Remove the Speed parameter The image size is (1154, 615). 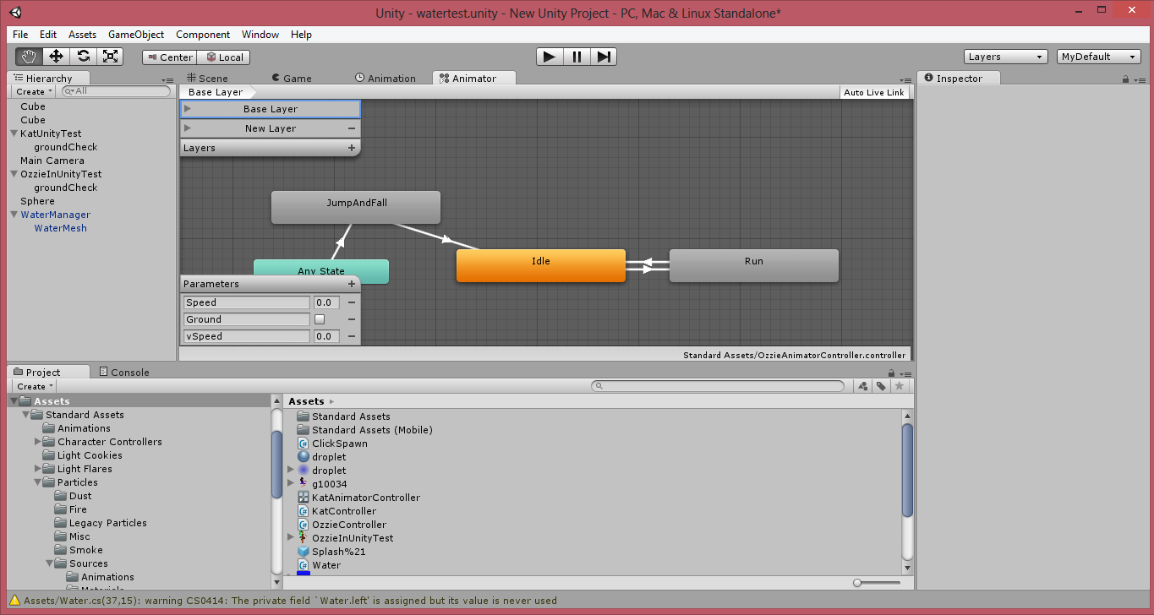coord(352,302)
